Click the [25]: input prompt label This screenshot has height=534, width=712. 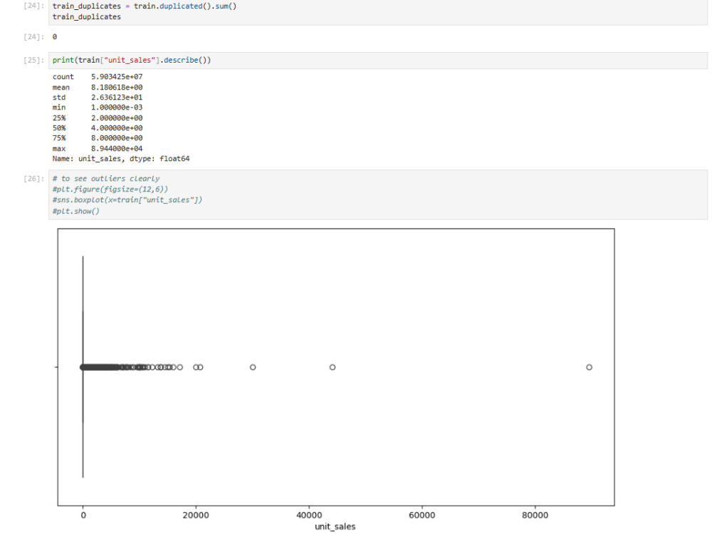34,60
